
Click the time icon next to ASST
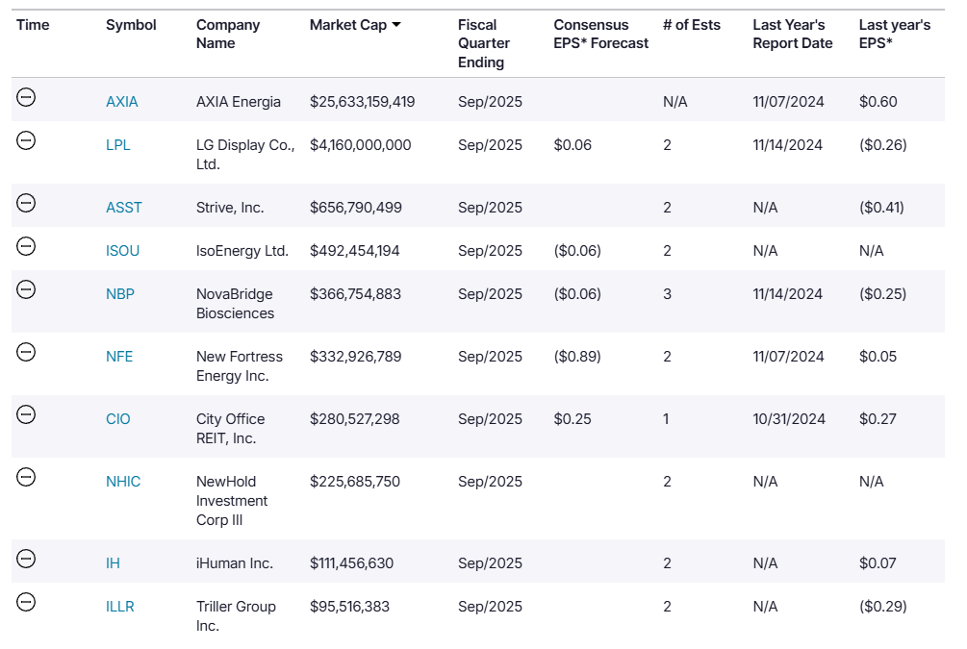[x=27, y=203]
